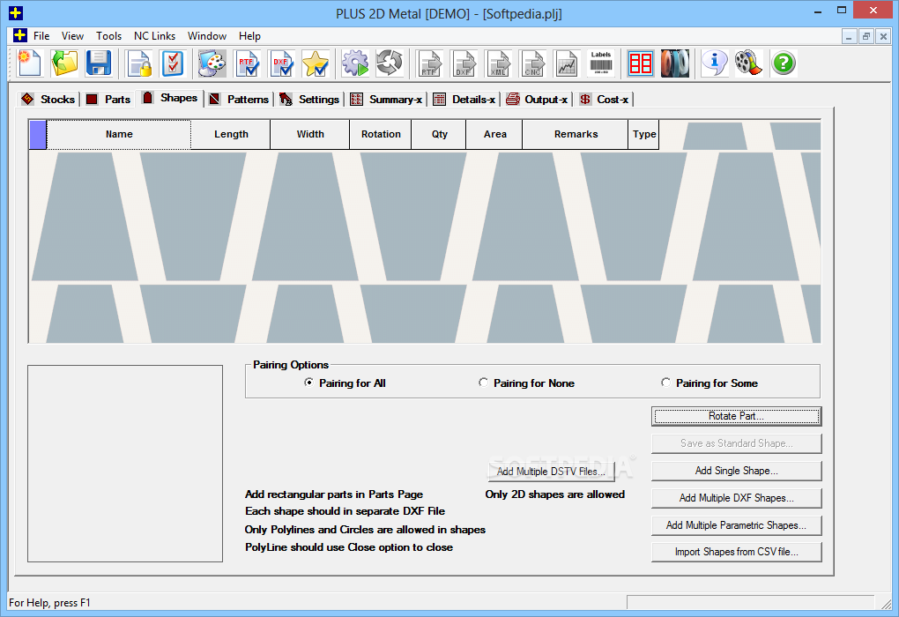Screen dimensions: 899x617
Task: Click the blue table corner cell
Action: (38, 135)
